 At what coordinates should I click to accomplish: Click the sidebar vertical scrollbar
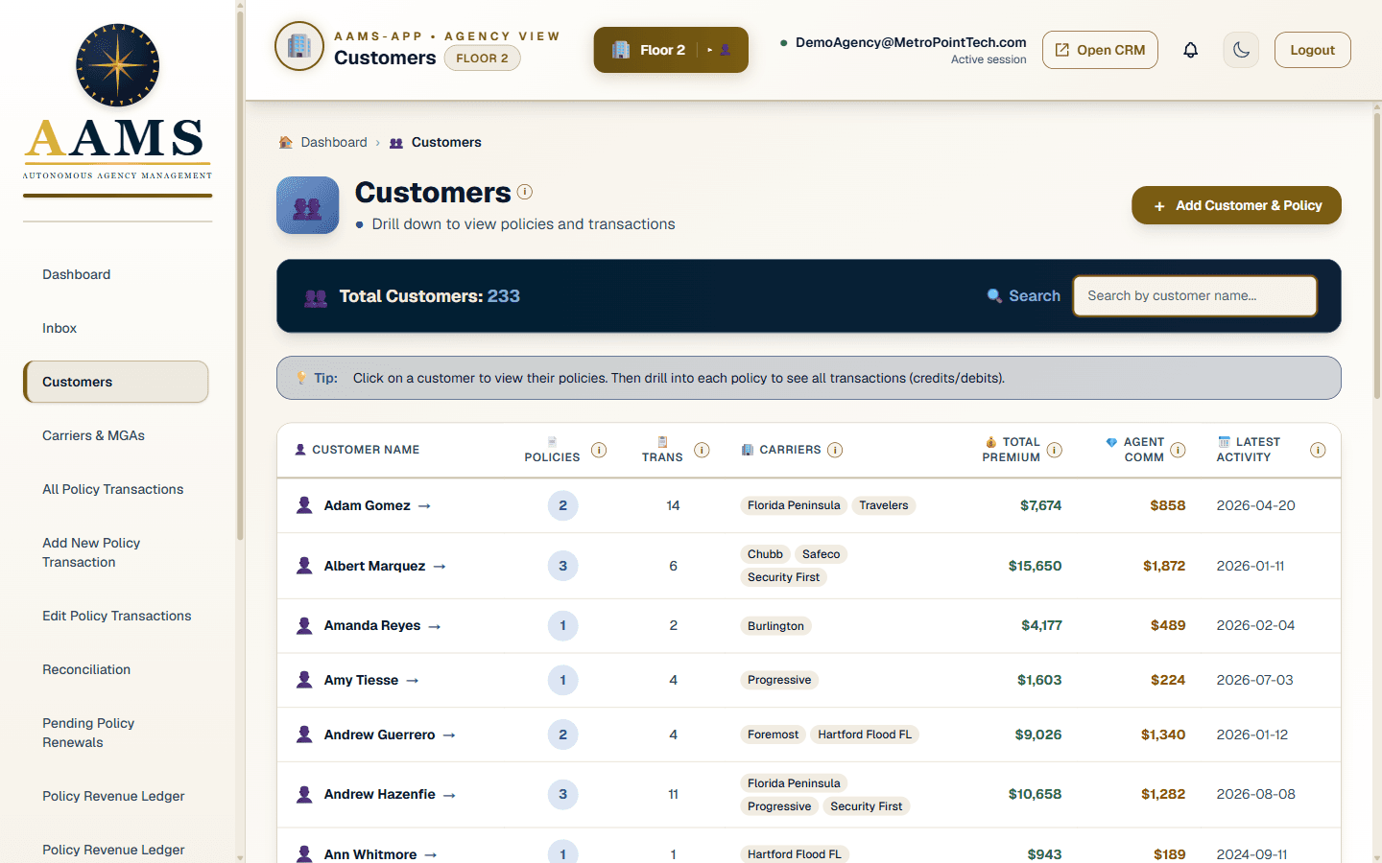tap(239, 278)
